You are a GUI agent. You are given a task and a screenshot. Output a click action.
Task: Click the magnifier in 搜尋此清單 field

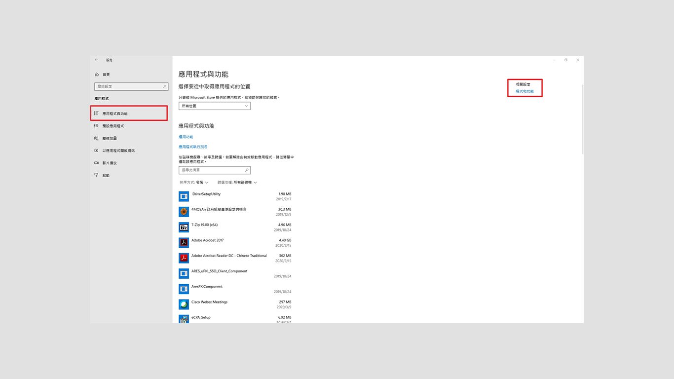[x=247, y=170]
